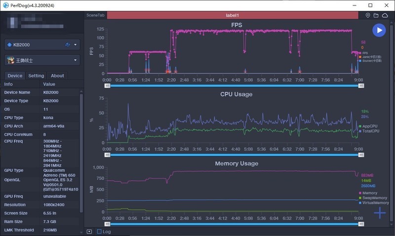Image resolution: width=395 pixels, height=236 pixels.
Task: Open the KB2000 device dropdown
Action: point(76,45)
